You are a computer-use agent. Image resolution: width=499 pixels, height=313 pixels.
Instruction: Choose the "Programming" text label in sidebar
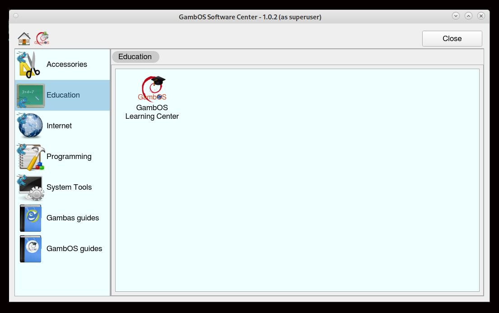(69, 157)
